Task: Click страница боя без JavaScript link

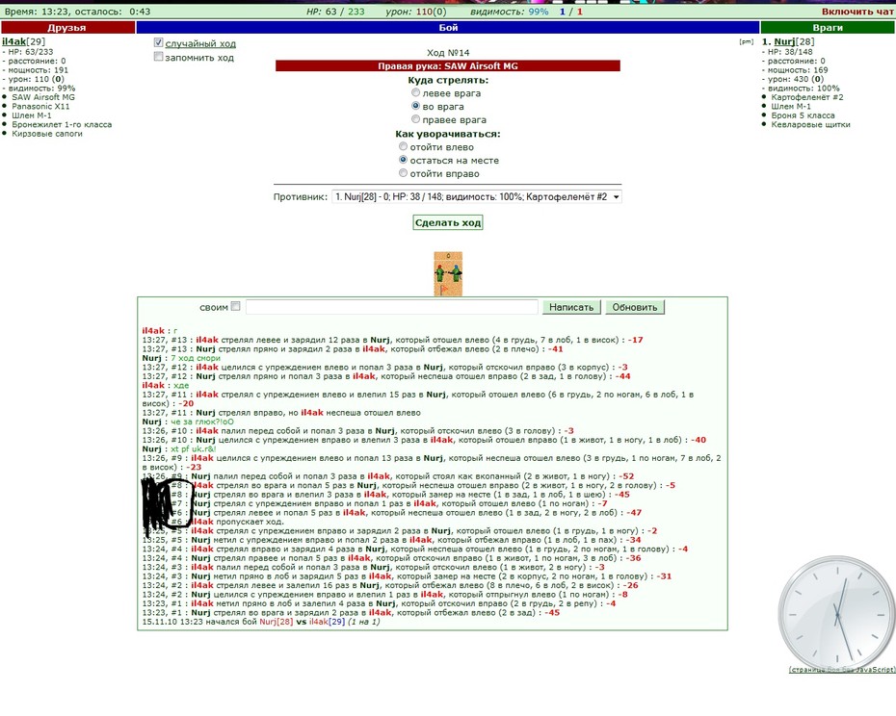Action: (x=842, y=669)
